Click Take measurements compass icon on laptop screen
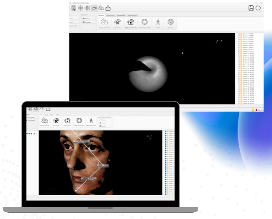272x219 pixels. click(90, 120)
